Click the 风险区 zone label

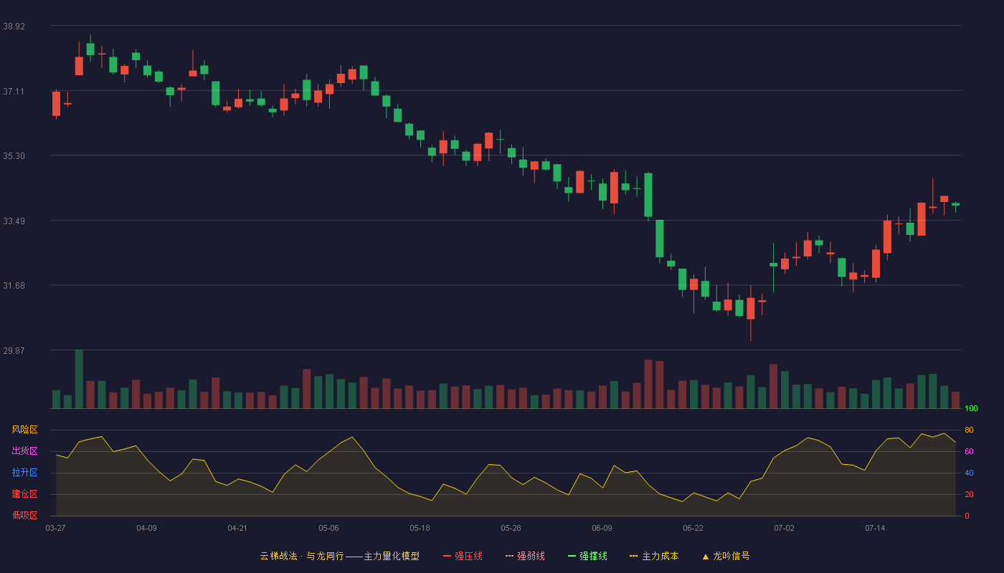[x=24, y=430]
